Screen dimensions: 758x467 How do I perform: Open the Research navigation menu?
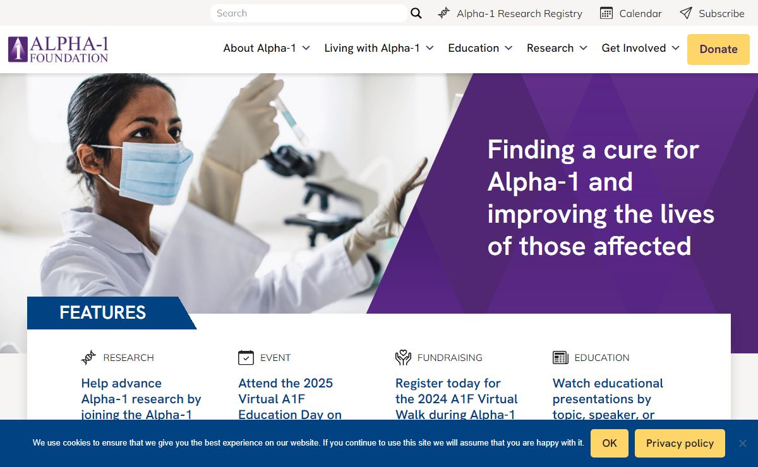click(x=557, y=48)
